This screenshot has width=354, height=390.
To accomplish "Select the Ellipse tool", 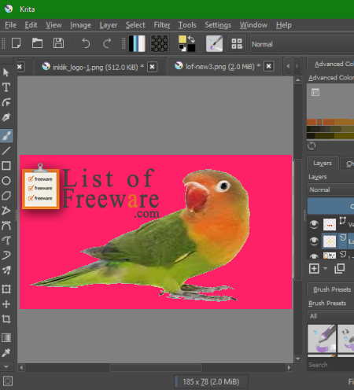I will 6,181.
